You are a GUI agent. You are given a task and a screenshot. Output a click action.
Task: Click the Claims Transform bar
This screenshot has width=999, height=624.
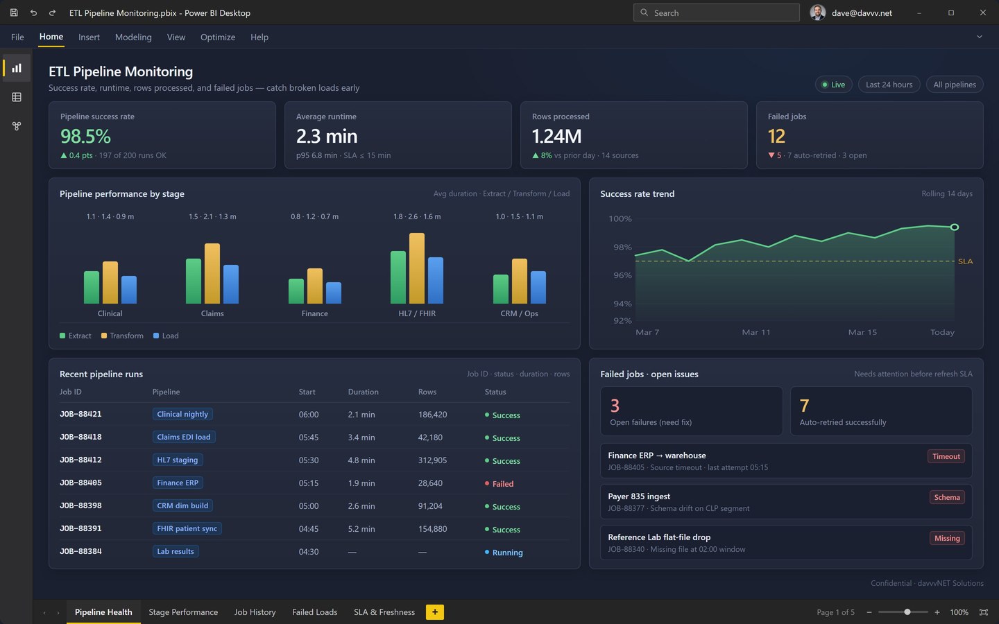[212, 273]
